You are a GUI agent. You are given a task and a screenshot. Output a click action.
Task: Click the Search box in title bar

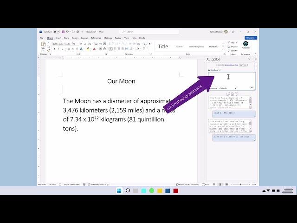pos(149,32)
